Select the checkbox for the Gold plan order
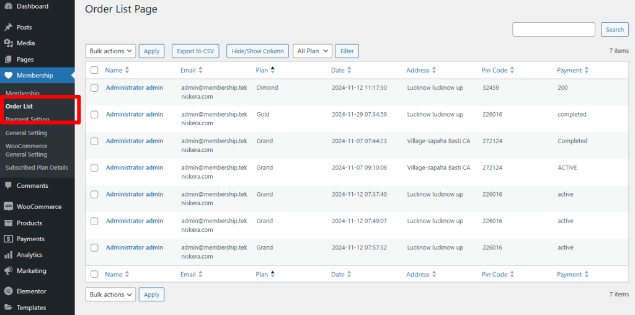Image resolution: width=635 pixels, height=315 pixels. 94,115
